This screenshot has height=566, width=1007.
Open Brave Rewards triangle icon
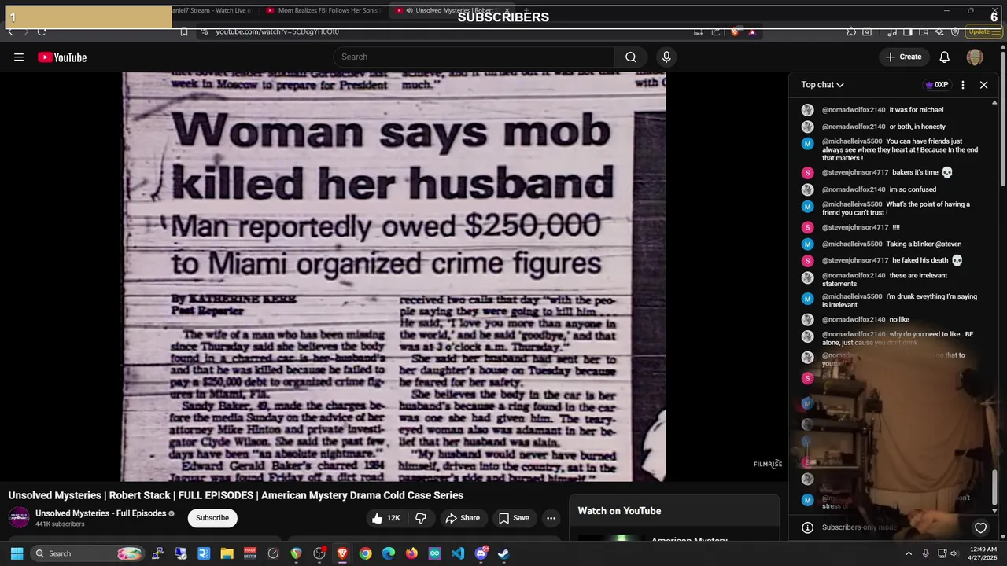pyautogui.click(x=752, y=31)
